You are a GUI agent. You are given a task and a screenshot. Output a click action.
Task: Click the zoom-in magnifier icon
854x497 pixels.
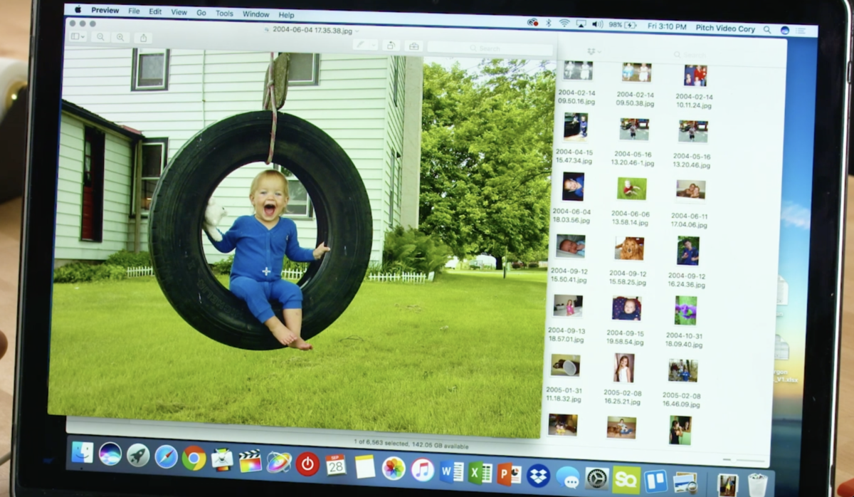point(120,38)
